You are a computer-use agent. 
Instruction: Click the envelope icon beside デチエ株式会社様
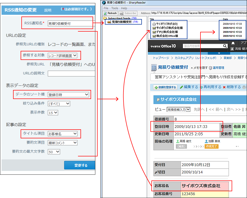(x=154, y=32)
